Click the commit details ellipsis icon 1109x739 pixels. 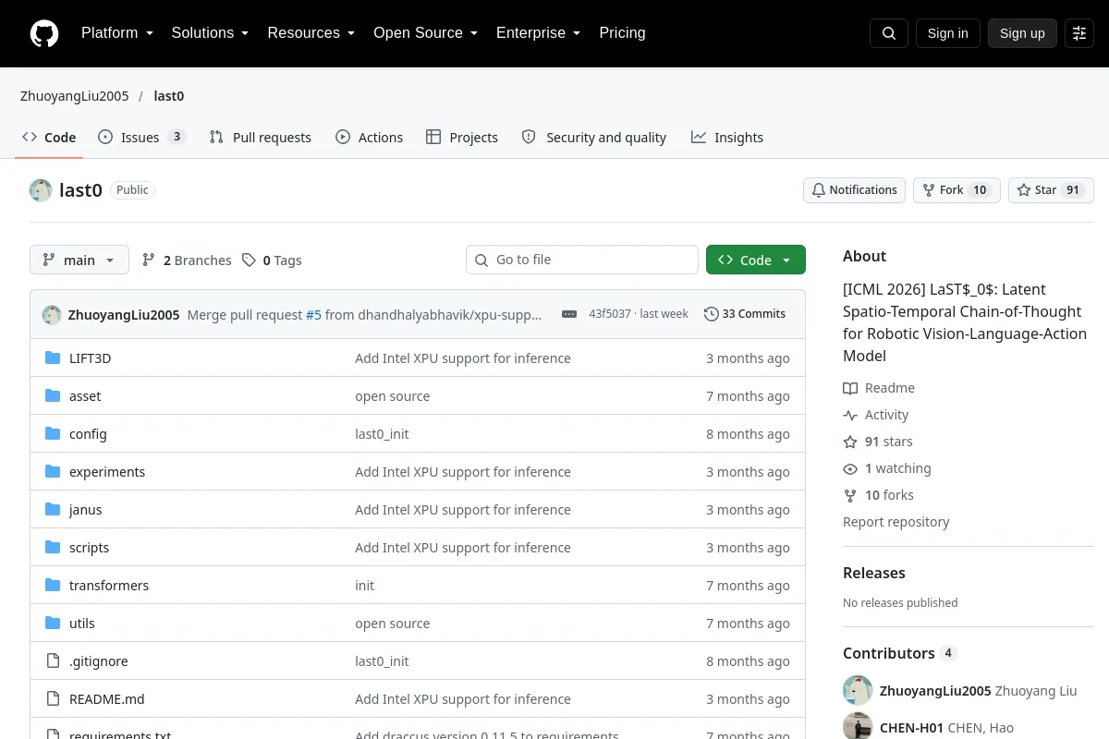point(569,314)
